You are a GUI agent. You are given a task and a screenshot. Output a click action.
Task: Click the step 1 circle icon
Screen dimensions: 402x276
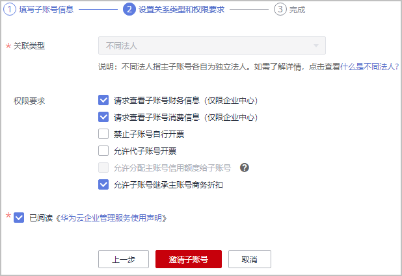[x=10, y=10]
